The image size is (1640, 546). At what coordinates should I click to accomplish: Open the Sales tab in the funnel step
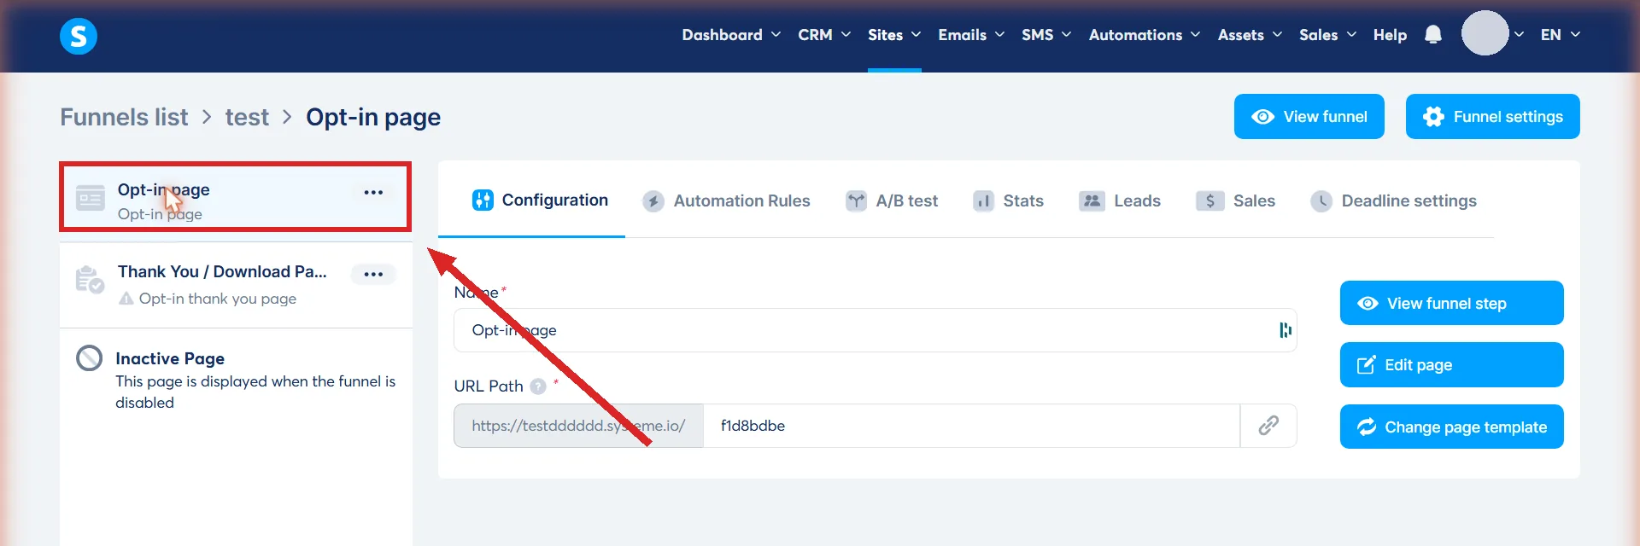tap(1235, 200)
